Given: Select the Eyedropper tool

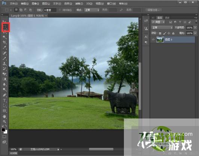Looking at the screenshot, I should click(5, 48).
